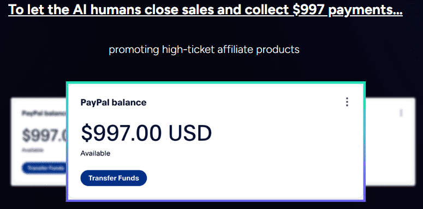Viewport: 423px width, 209px height.
Task: Click the blurred Transfer Funds button at left
Action: [44, 168]
